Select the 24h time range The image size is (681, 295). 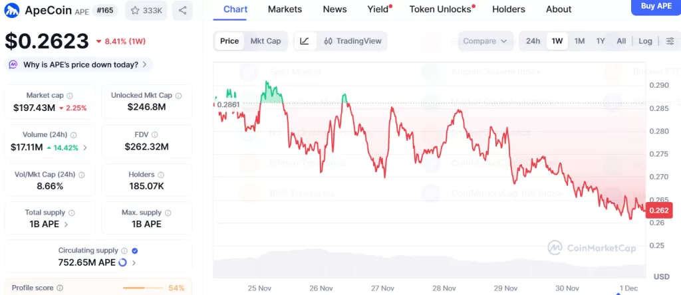(533, 41)
